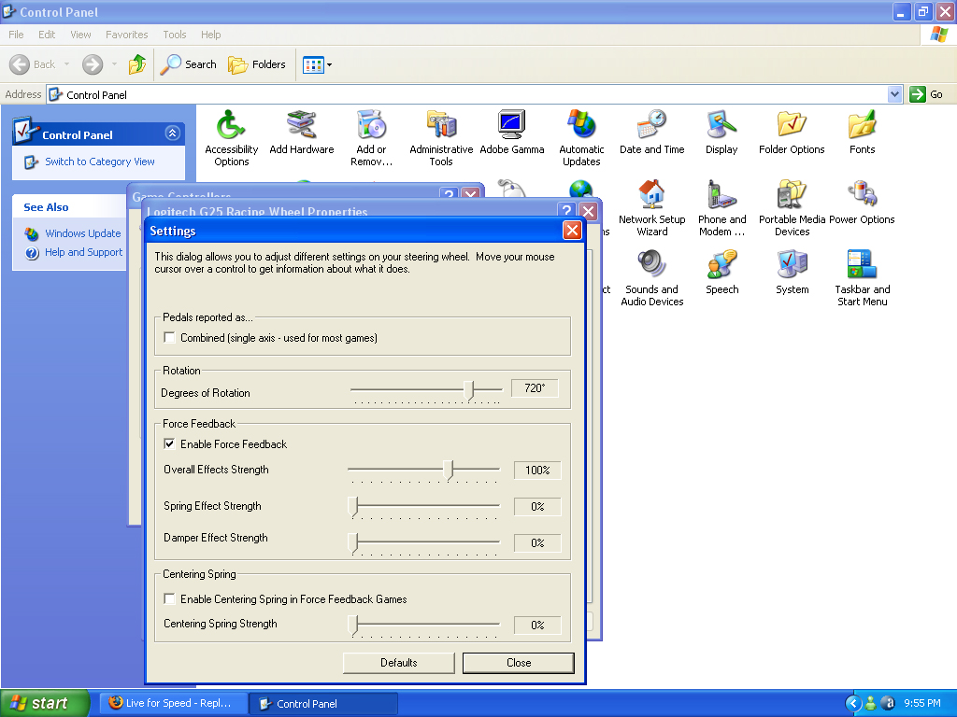Open Portable Media Devices icon
Screen dimensions: 957x717
pyautogui.click(x=792, y=208)
